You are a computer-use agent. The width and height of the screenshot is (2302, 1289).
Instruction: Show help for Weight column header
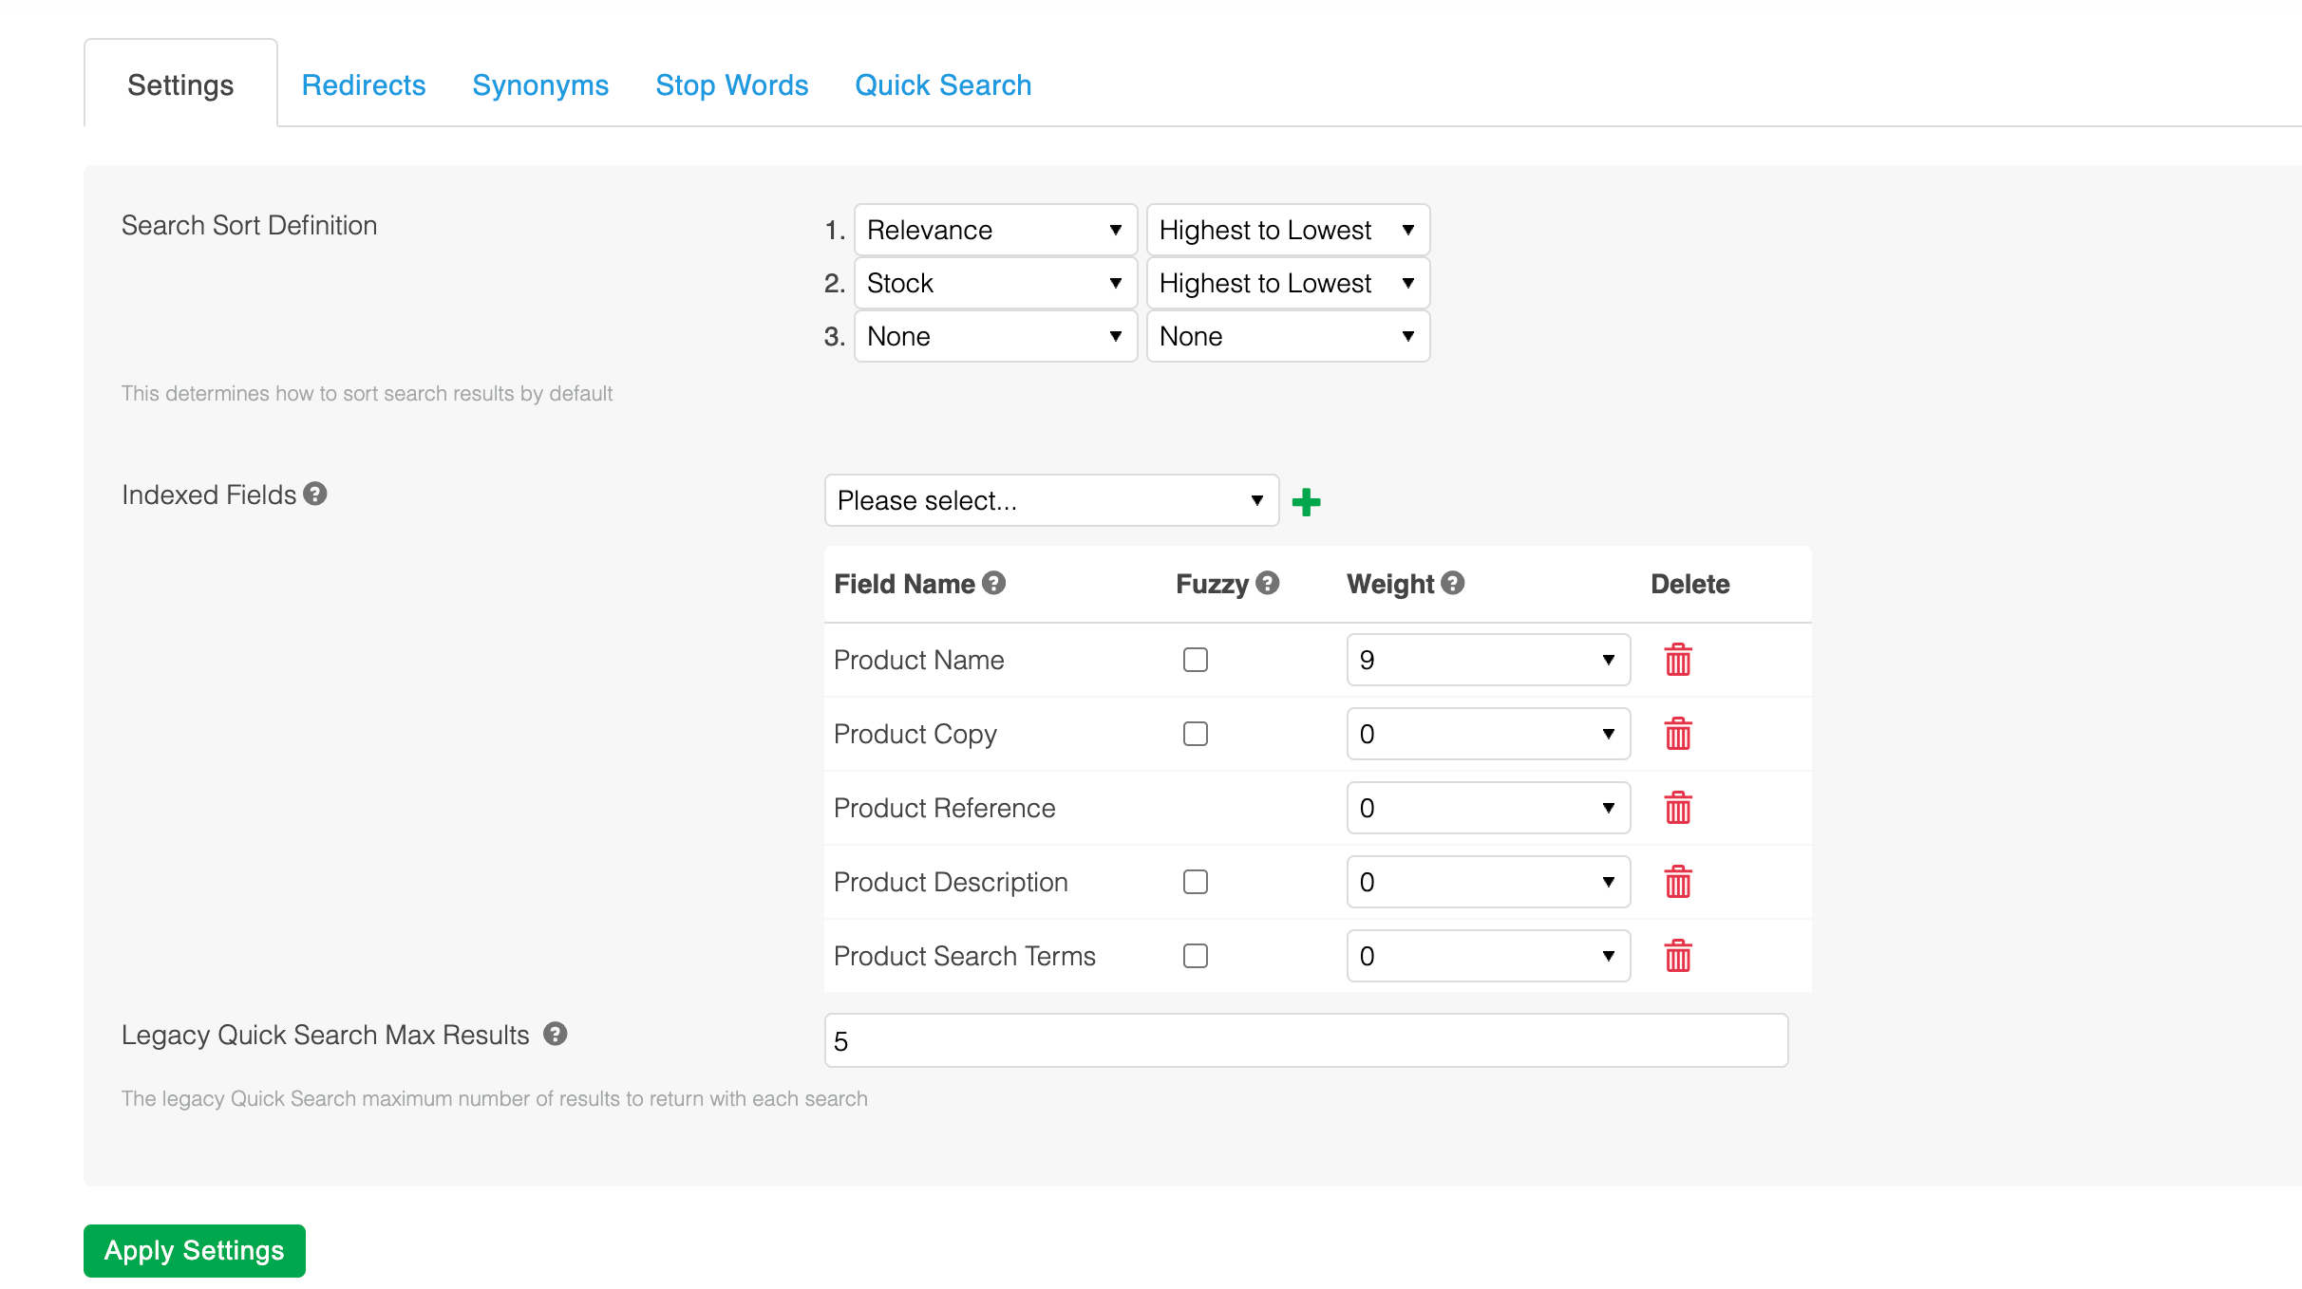[x=1452, y=583]
